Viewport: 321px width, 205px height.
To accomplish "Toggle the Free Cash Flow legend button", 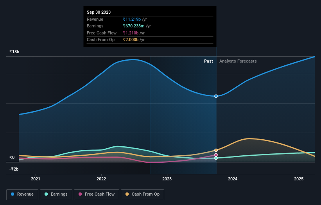I will pos(97,194).
